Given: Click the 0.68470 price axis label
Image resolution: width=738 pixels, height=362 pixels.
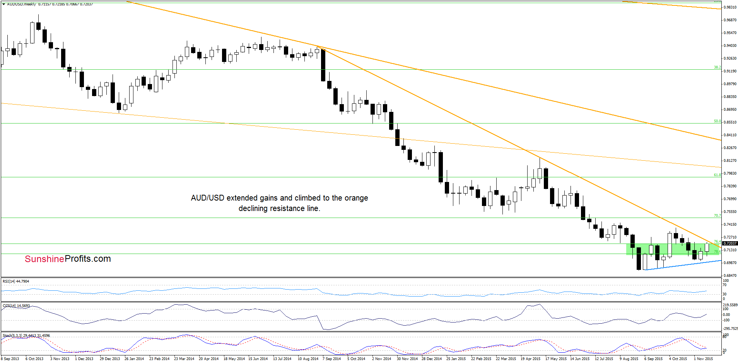Looking at the screenshot, I should [730, 276].
